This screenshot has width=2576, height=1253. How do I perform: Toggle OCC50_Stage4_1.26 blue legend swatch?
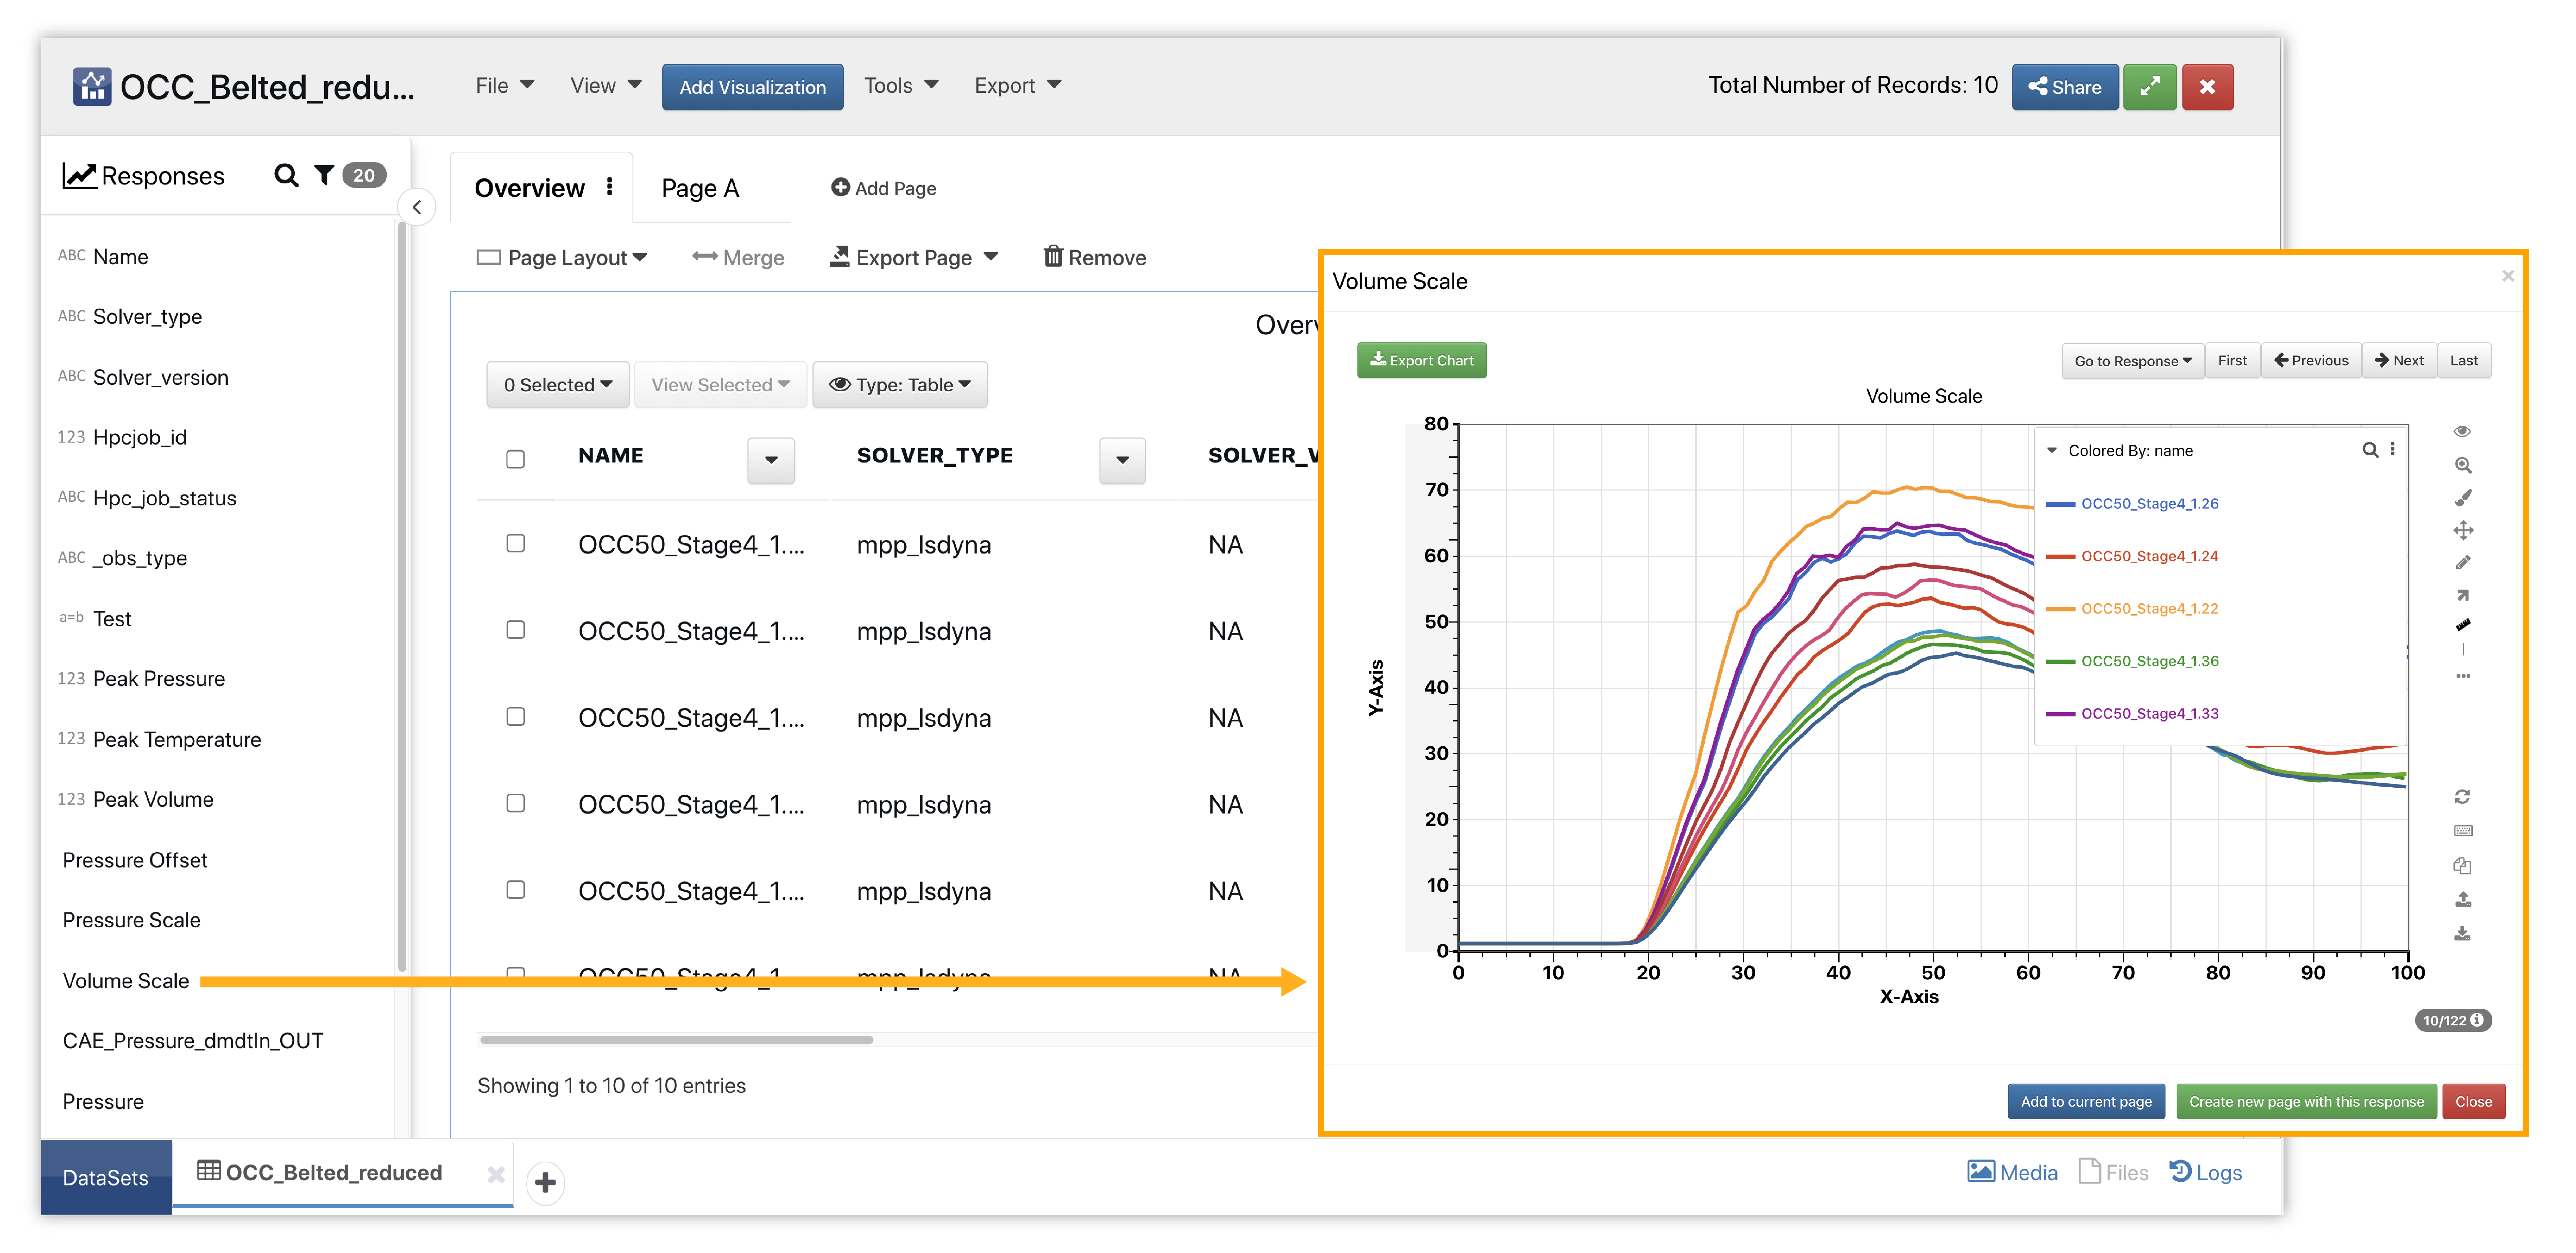[x=2060, y=504]
